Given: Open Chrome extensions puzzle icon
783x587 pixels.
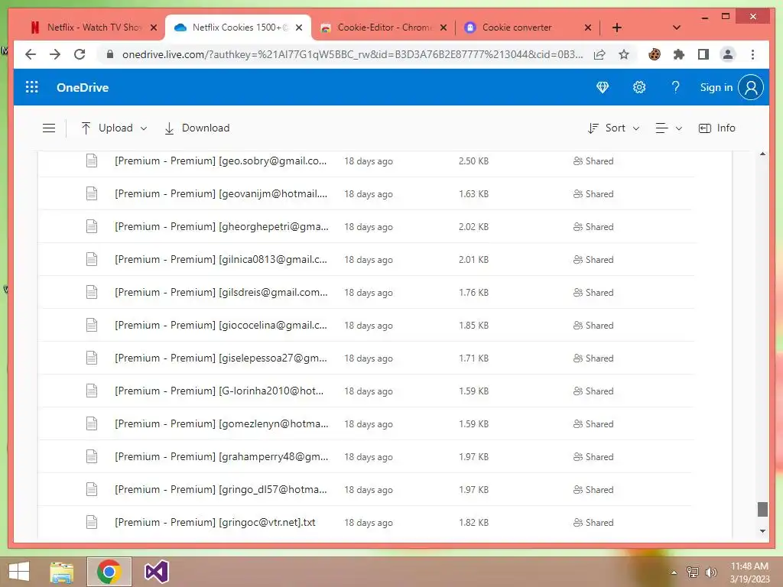Looking at the screenshot, I should pos(679,54).
